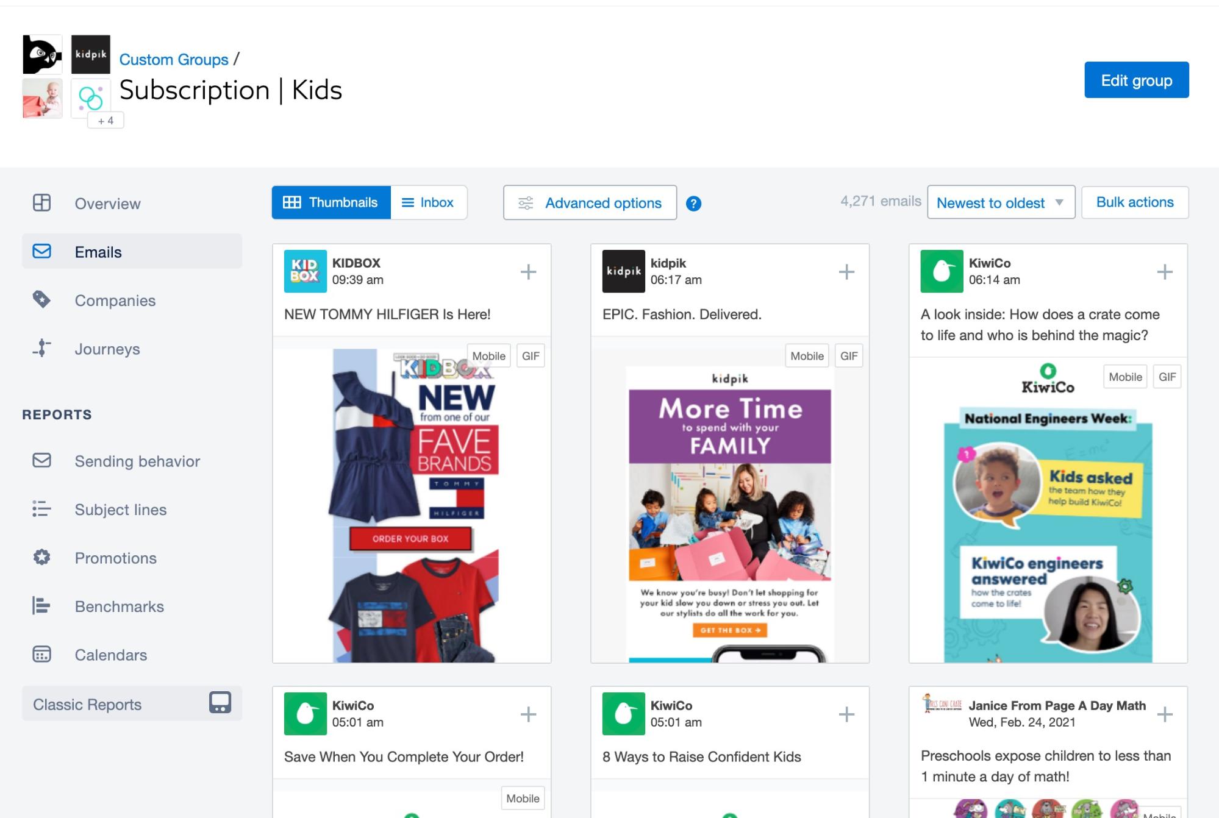Click the Sending behavior envelope icon

coord(41,460)
